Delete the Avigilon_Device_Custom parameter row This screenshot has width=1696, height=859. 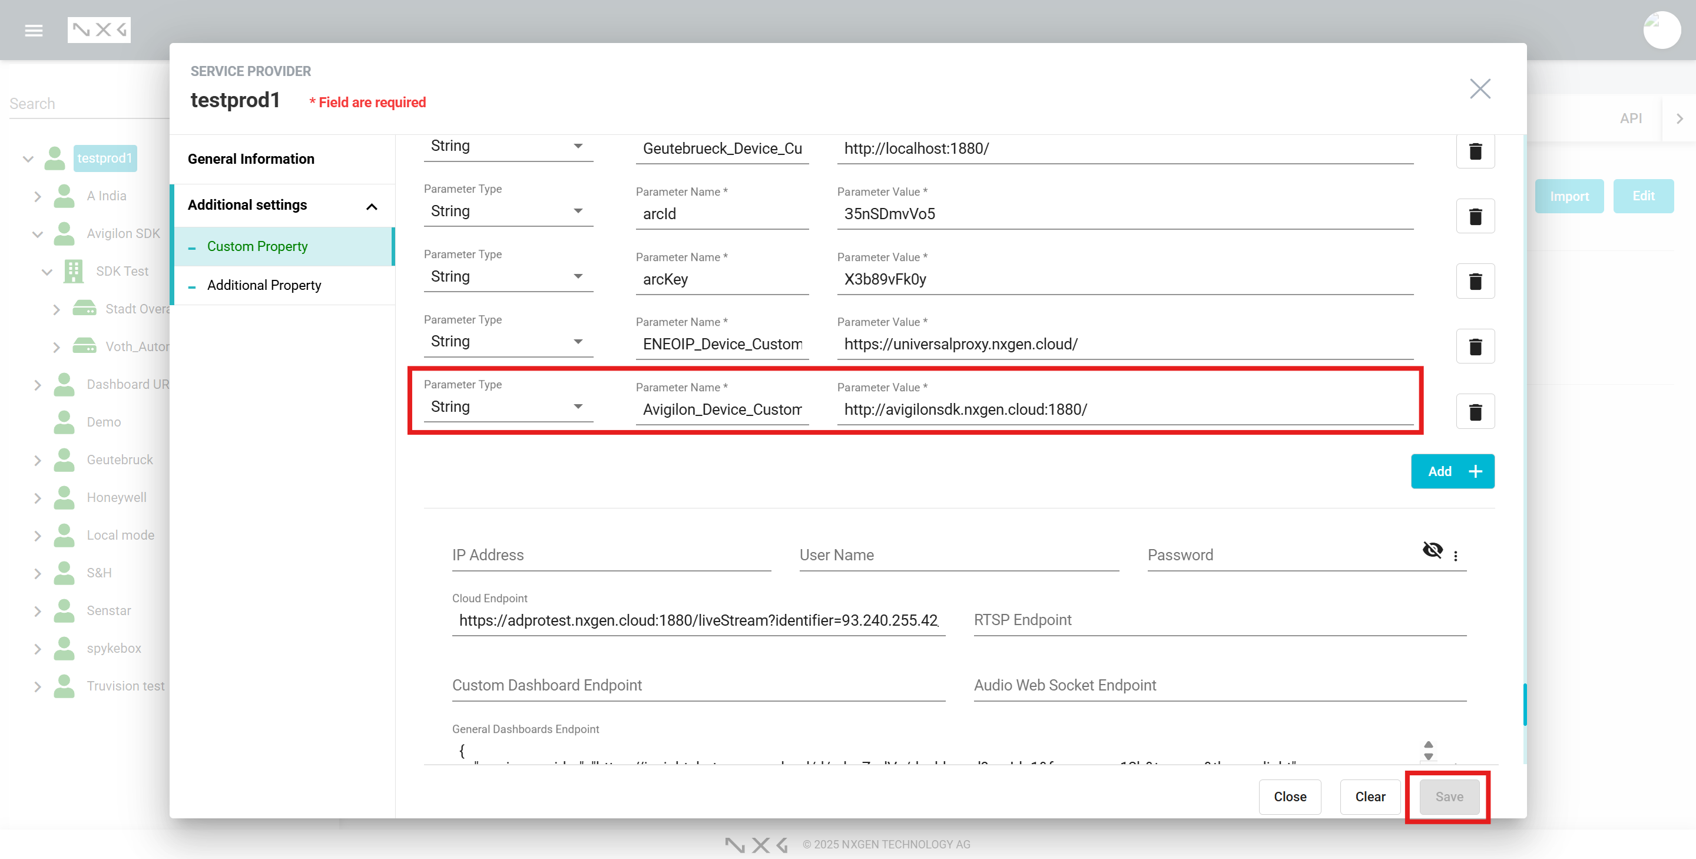1475,412
